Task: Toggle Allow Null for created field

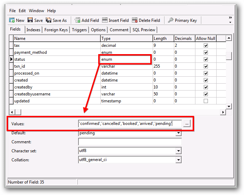Action: (206, 80)
